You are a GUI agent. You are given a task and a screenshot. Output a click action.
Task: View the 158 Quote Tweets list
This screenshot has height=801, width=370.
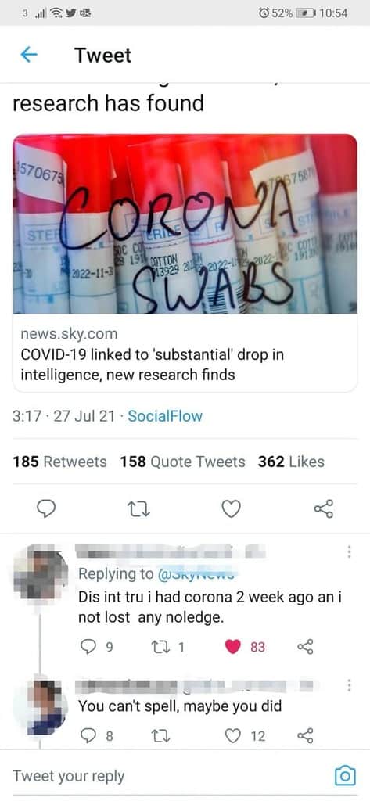coord(183,462)
